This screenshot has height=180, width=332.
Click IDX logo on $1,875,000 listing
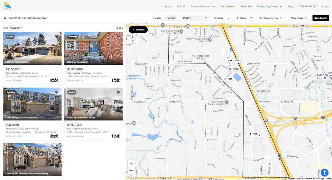point(116,136)
